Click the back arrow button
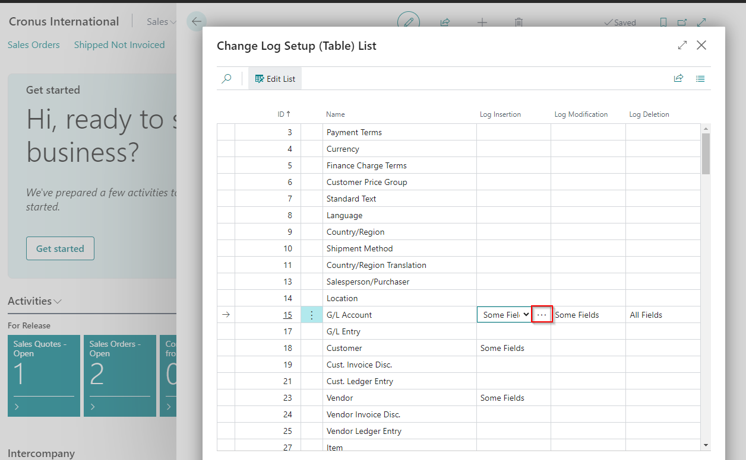The image size is (746, 460). 197,21
